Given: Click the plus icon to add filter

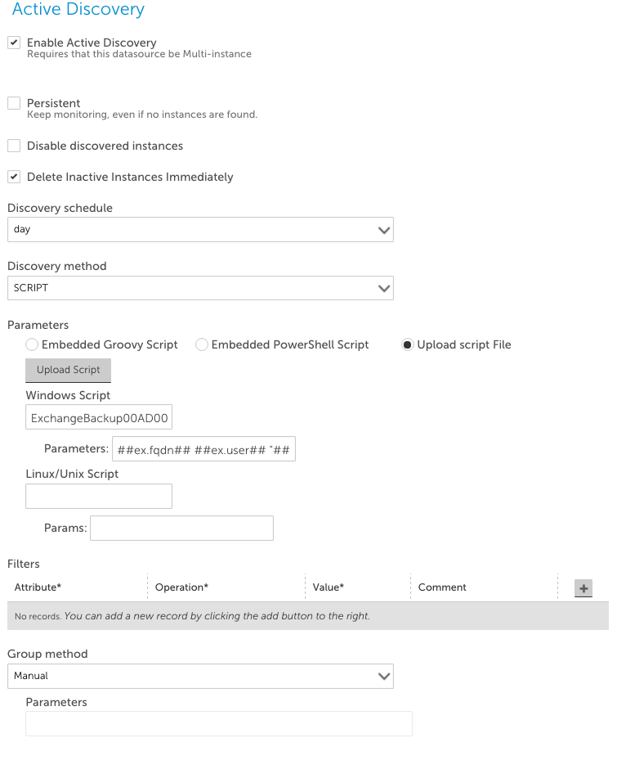Looking at the screenshot, I should pyautogui.click(x=583, y=588).
